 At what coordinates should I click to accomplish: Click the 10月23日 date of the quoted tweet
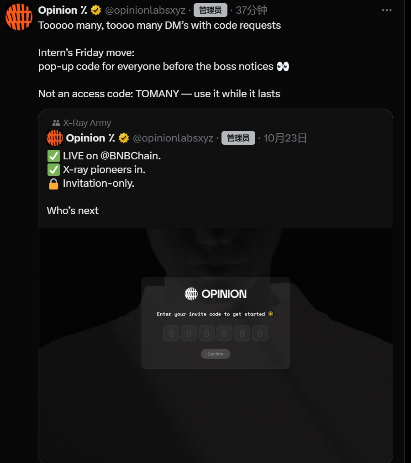(x=285, y=138)
